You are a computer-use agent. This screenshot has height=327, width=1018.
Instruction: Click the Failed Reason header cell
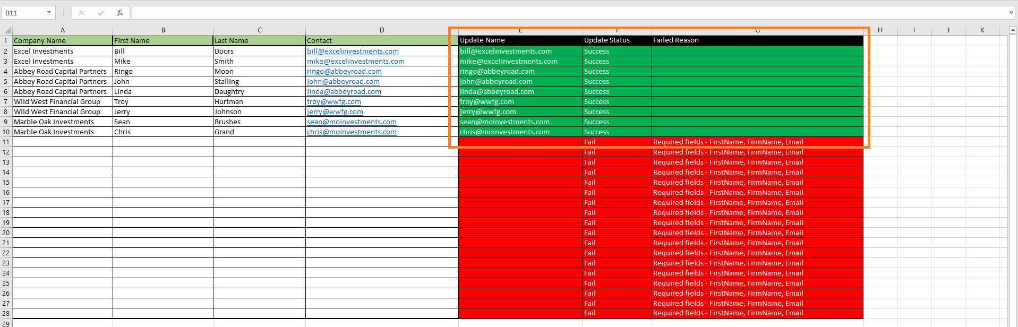757,40
